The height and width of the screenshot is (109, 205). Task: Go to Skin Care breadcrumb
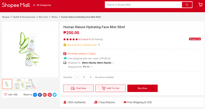tap(43, 17)
